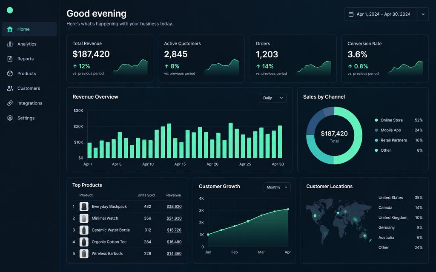Click the $16,480 revenue link
The image size is (436, 272).
(174, 242)
